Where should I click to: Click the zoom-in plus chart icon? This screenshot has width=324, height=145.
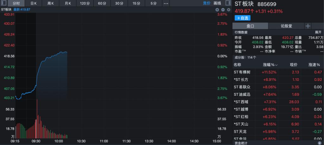coord(217,10)
